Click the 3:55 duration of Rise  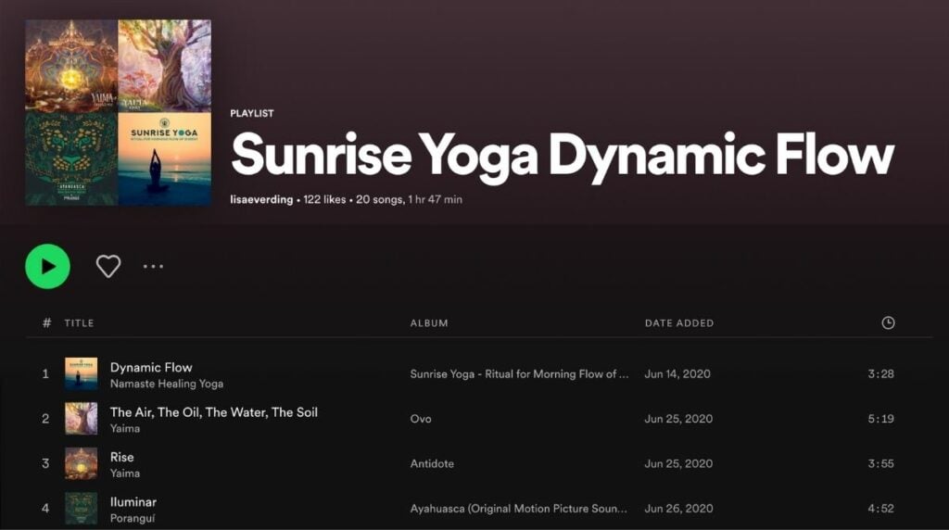[880, 463]
